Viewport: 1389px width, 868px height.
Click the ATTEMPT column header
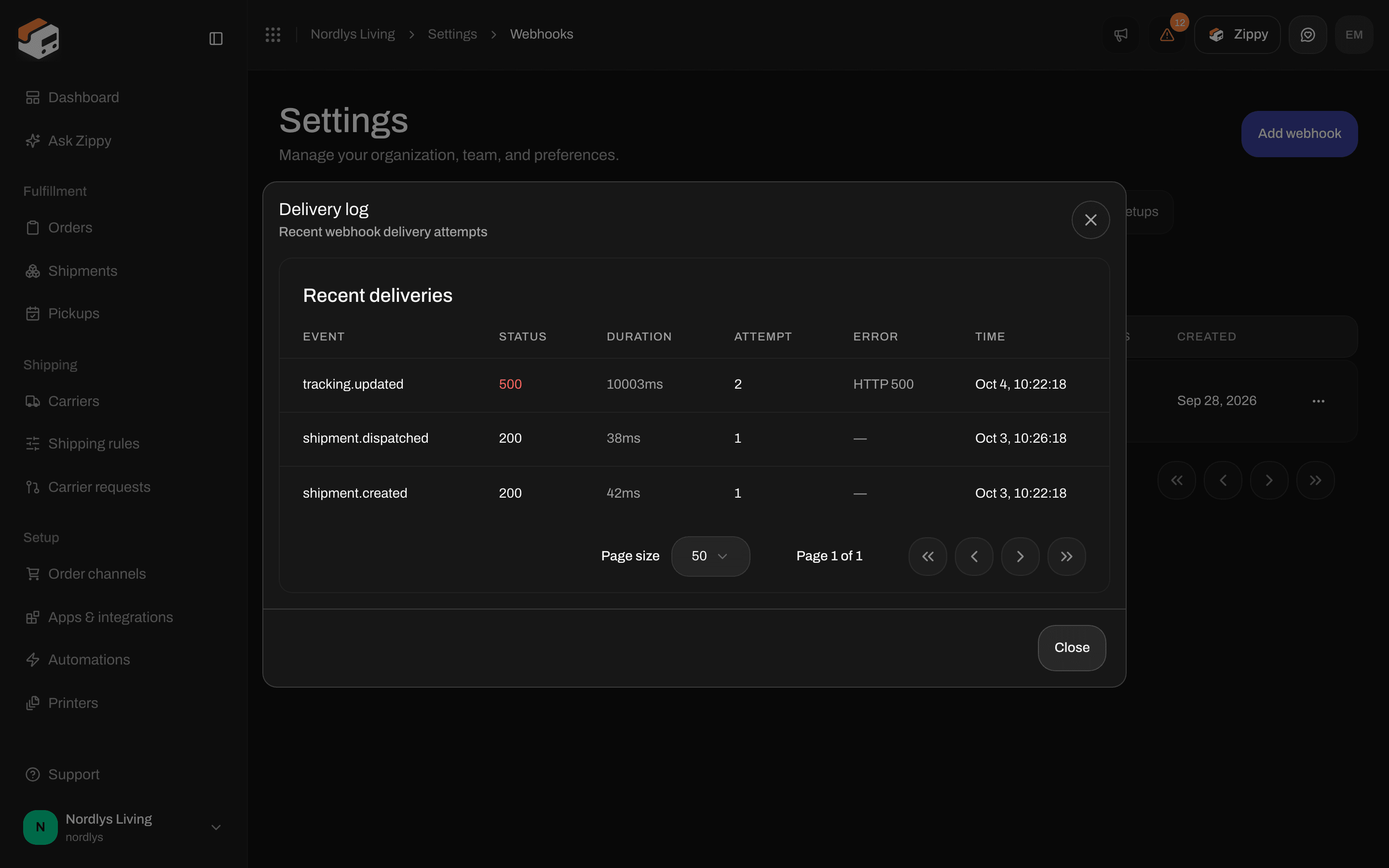[763, 337]
